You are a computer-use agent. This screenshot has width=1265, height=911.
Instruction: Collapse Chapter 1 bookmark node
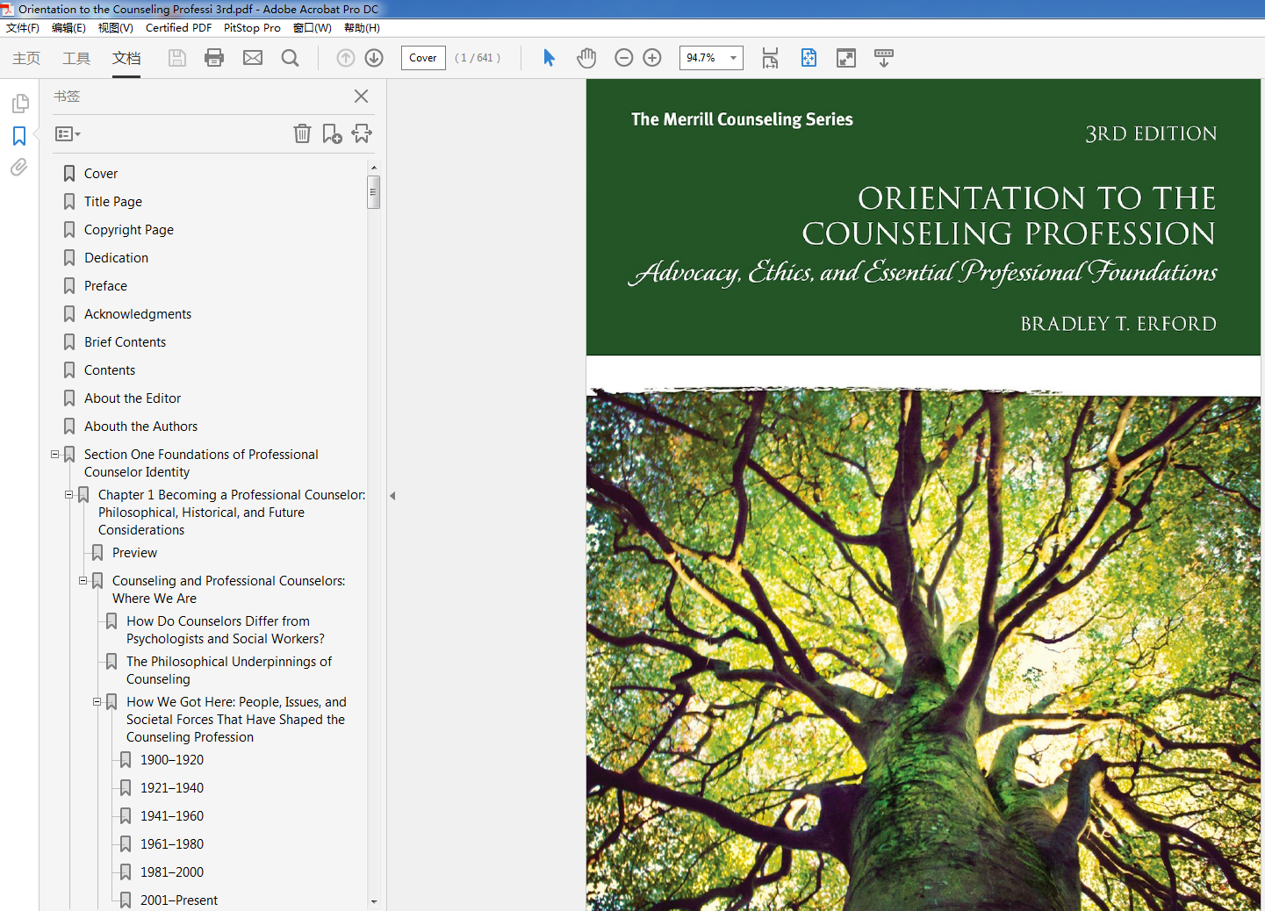coord(69,495)
